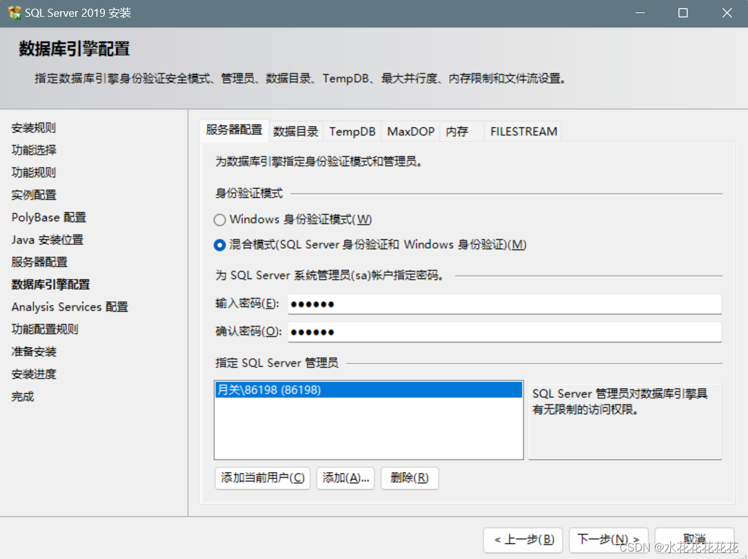Select 功能规则 step in sidebar

34,173
